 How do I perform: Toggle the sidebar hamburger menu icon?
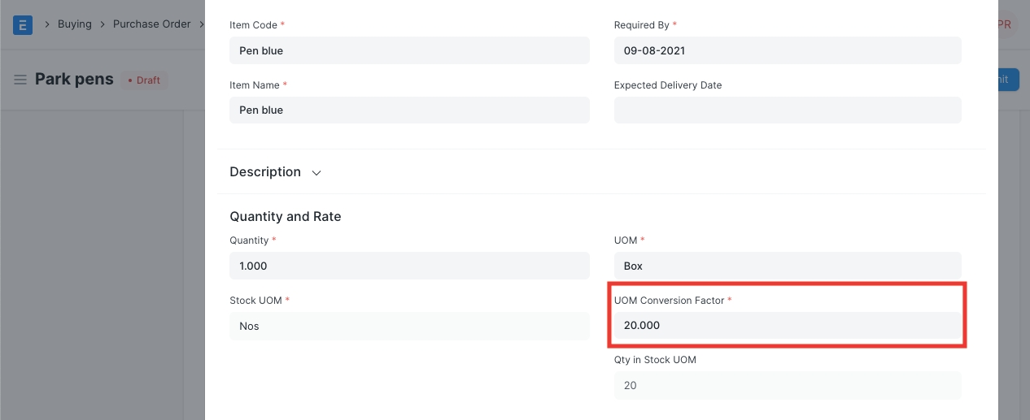pyautogui.click(x=20, y=80)
